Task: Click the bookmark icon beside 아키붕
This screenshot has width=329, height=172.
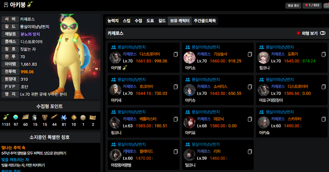Action: pos(6,5)
